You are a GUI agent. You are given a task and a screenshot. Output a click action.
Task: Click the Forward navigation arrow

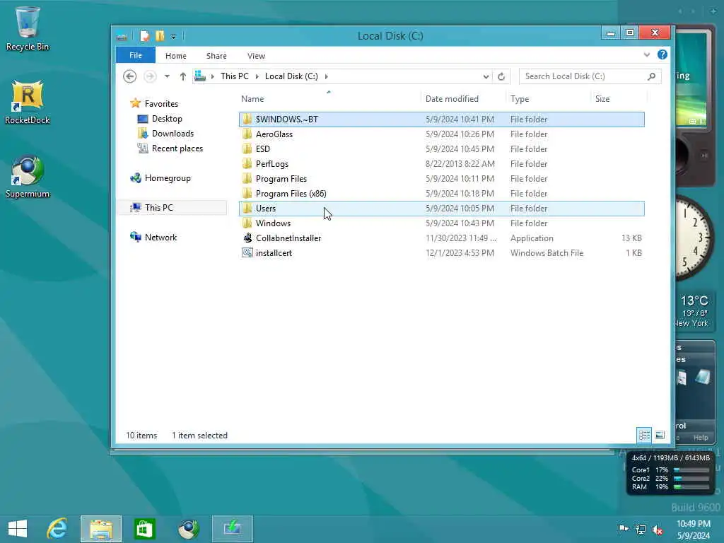150,76
